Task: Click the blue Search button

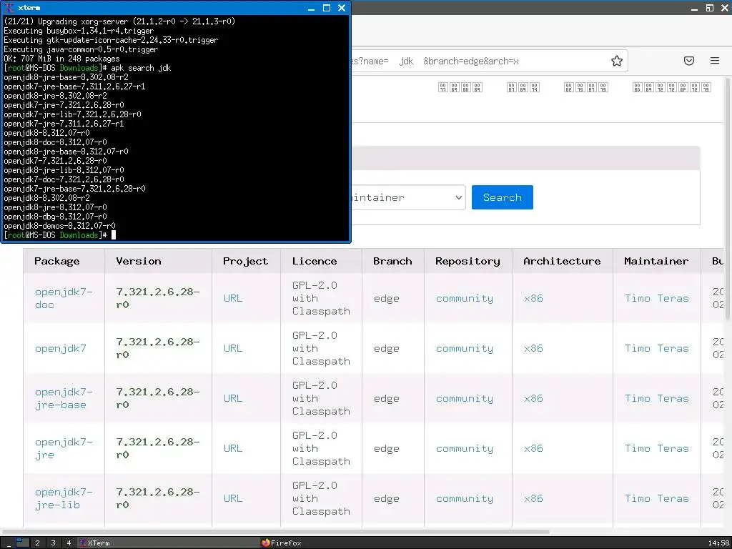Action: 503,197
